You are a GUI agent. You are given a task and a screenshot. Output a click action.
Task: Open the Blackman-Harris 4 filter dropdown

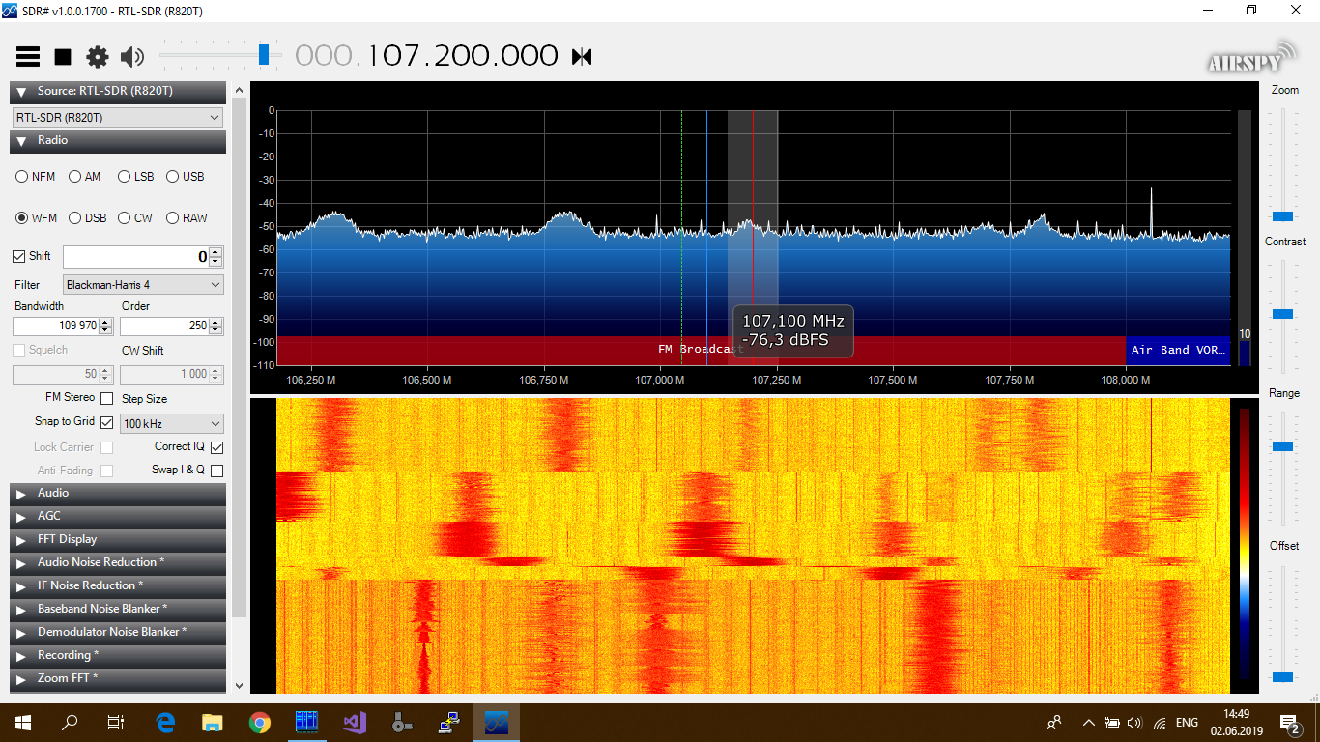pyautogui.click(x=143, y=285)
